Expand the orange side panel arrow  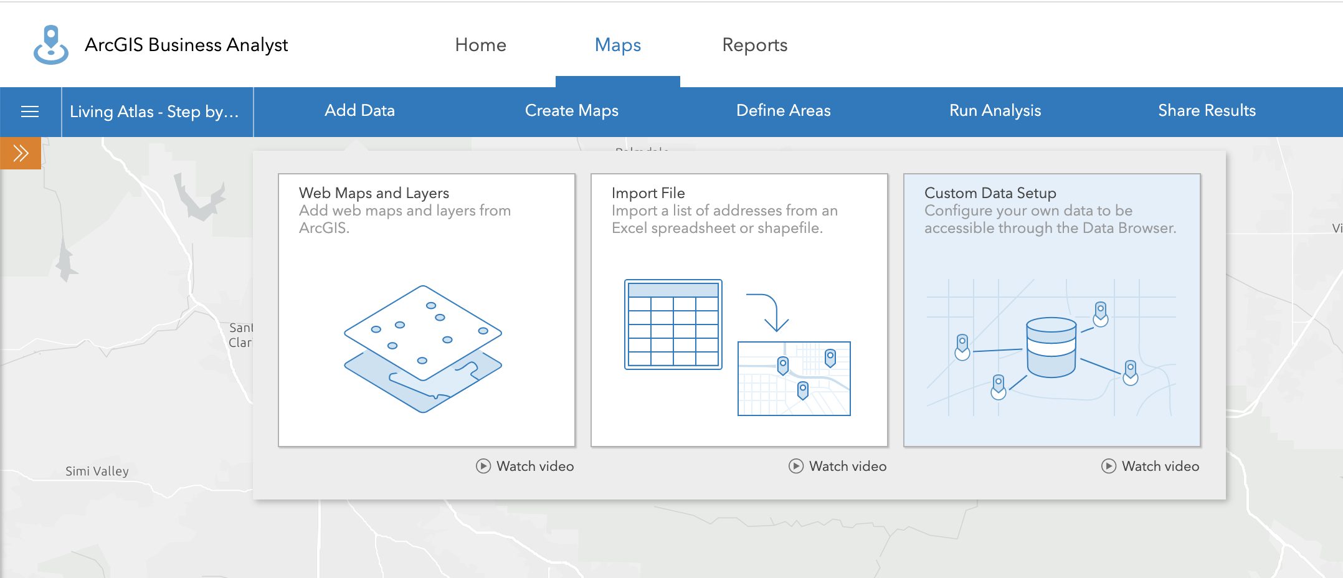(x=21, y=153)
